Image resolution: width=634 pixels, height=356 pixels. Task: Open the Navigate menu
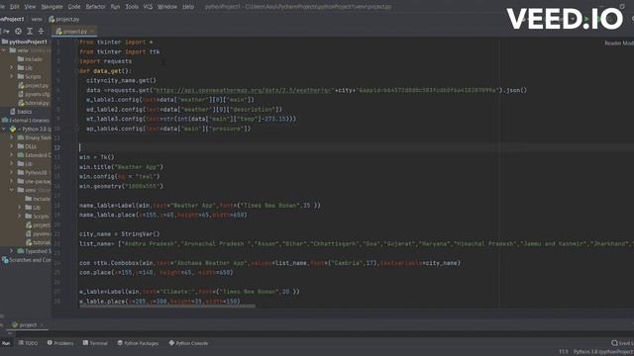[x=52, y=7]
